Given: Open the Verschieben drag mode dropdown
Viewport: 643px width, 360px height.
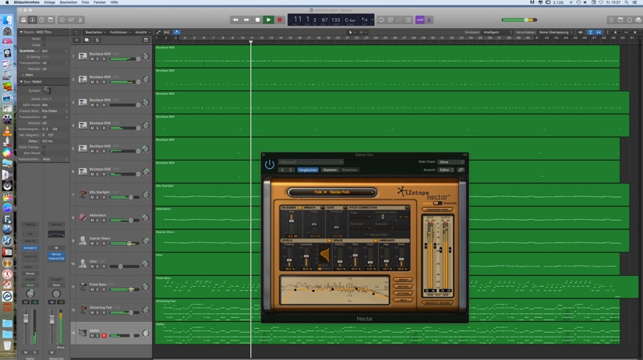Looking at the screenshot, I should point(556,32).
